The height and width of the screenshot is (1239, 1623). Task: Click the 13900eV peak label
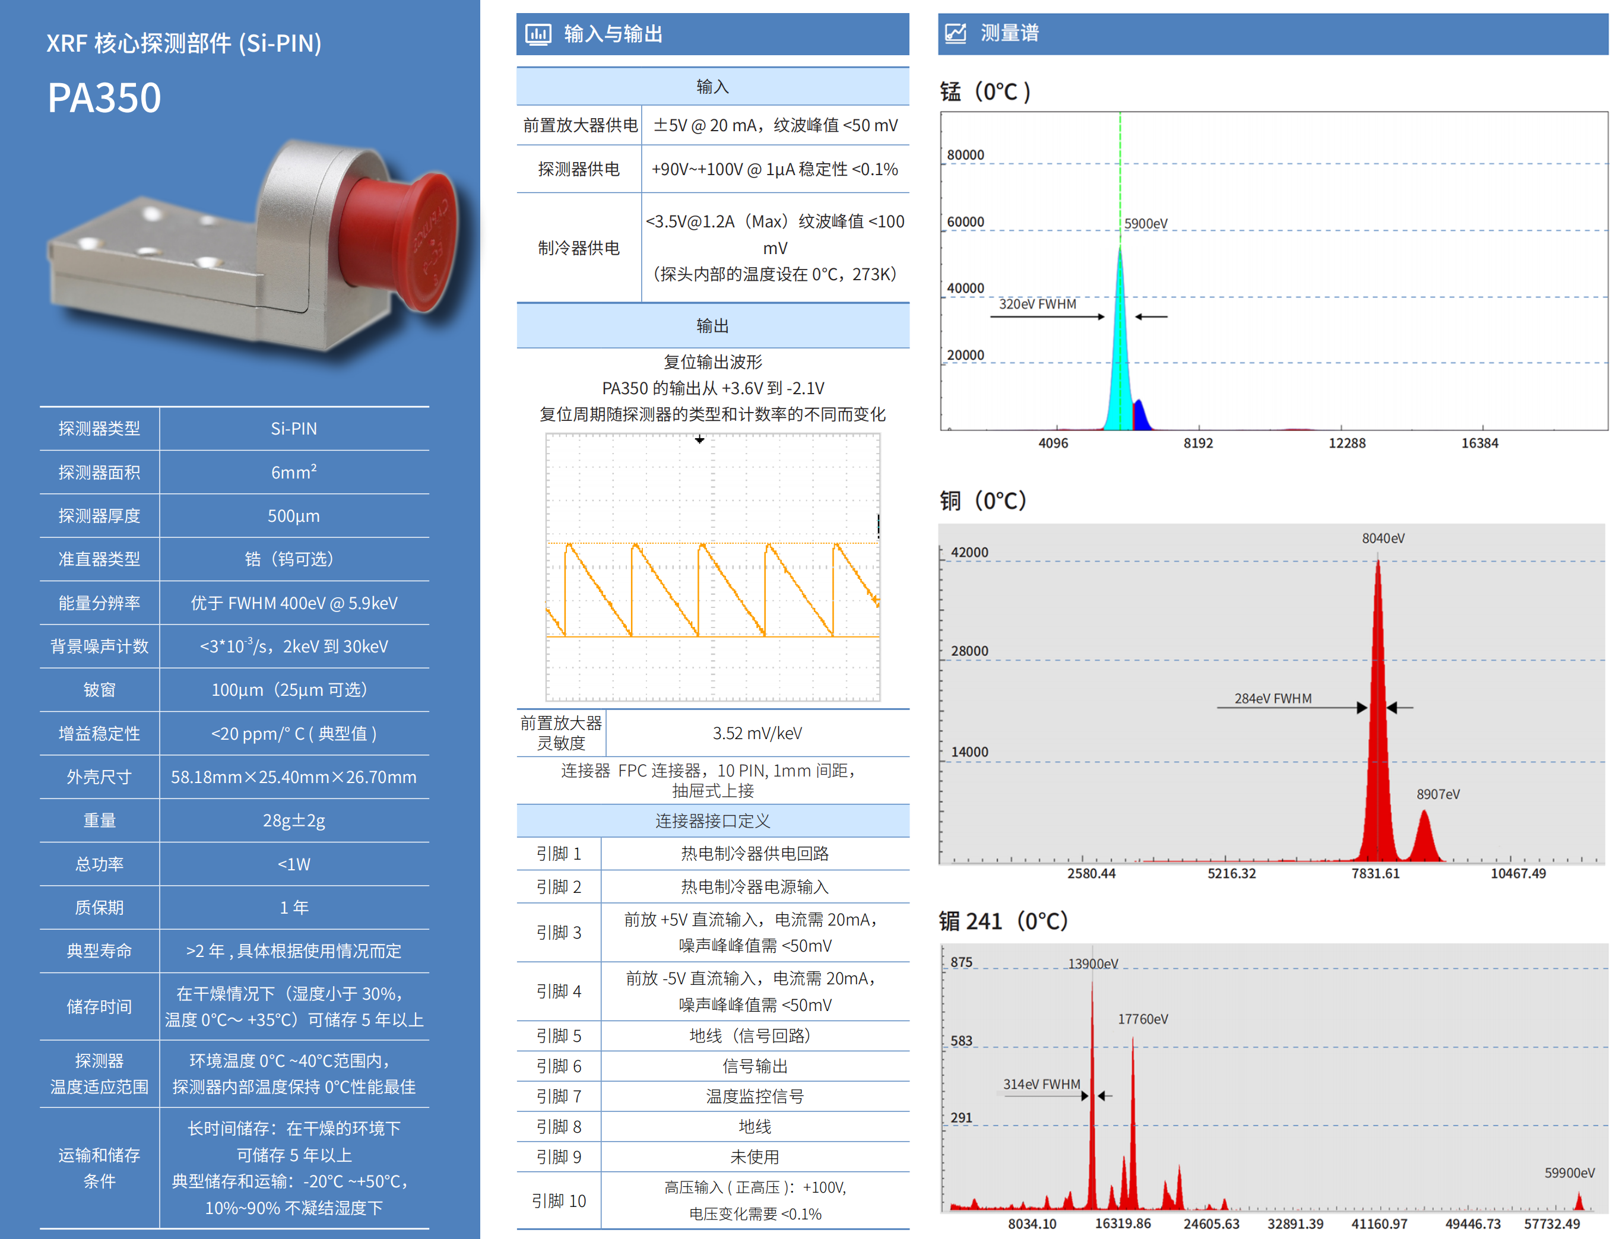(1093, 964)
